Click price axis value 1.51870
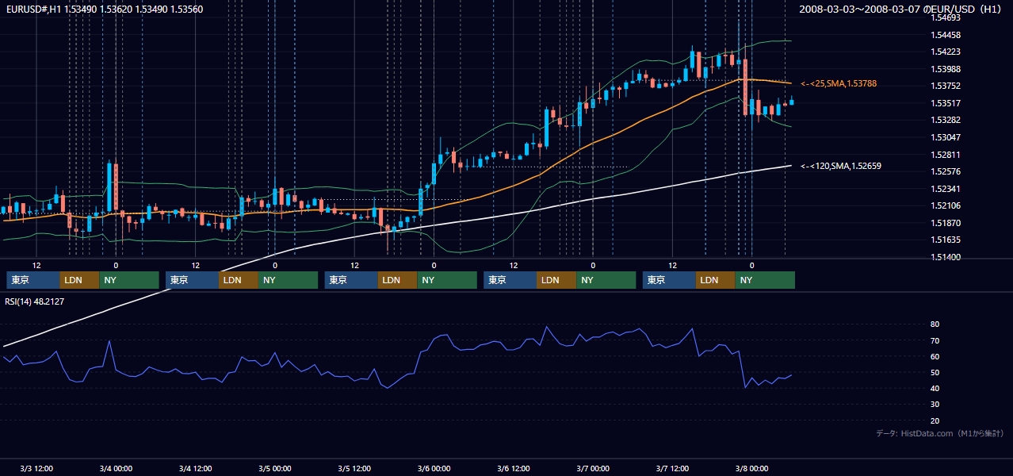Viewport: 1013px width, 476px height. 946,223
